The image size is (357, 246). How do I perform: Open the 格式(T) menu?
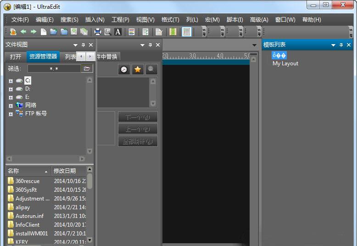point(170,20)
